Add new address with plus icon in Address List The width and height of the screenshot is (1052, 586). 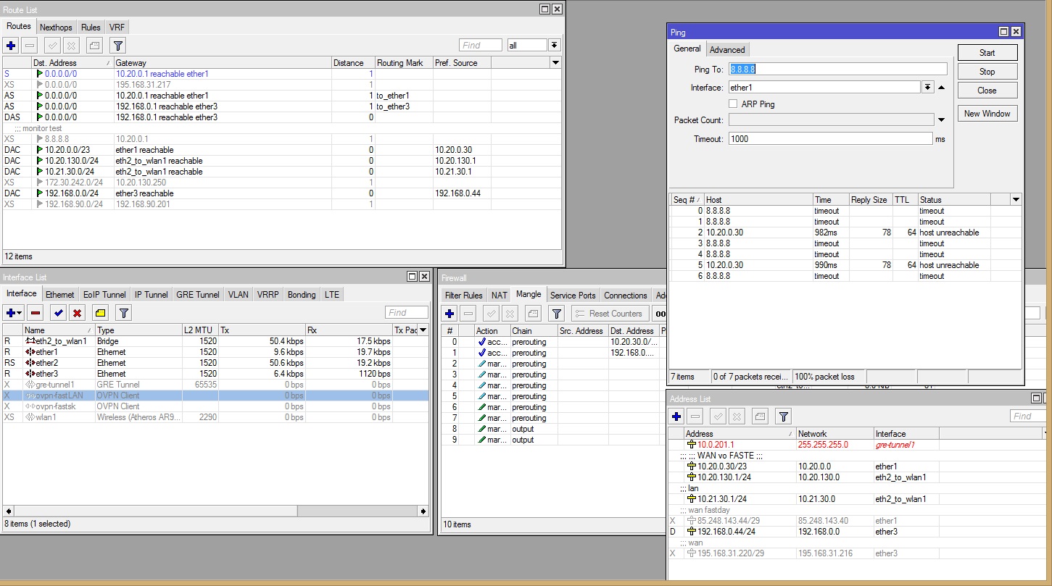(x=676, y=417)
